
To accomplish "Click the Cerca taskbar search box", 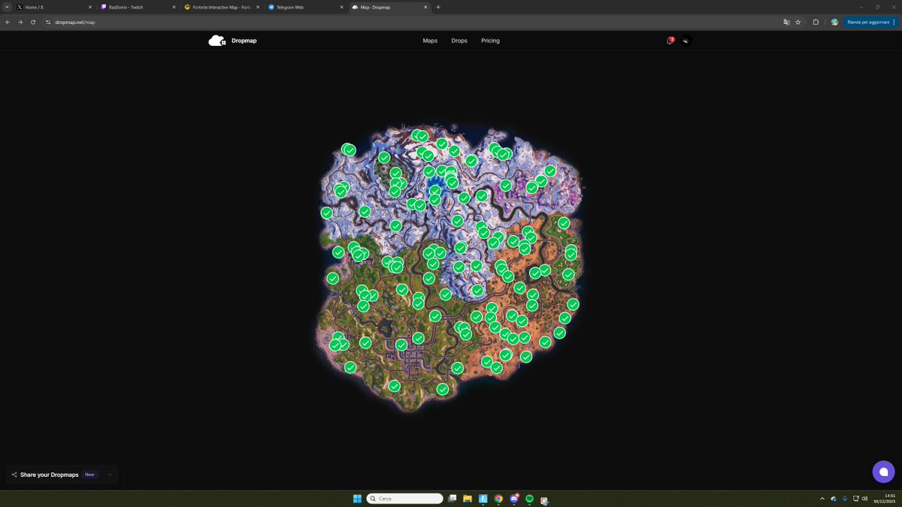I will (x=404, y=499).
